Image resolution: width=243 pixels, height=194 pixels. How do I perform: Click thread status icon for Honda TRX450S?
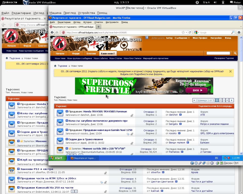coord(60,113)
